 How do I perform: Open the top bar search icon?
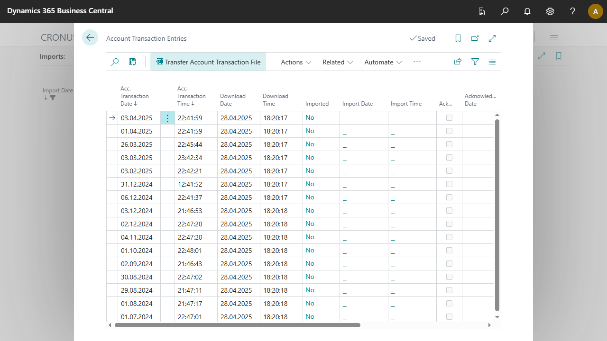click(505, 11)
